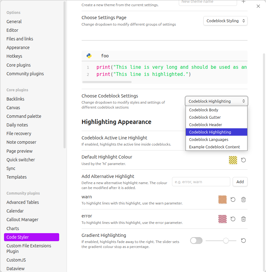Image resolution: width=266 pixels, height=272 pixels.
Task: Focus the alternative highlight name field
Action: pos(201,182)
